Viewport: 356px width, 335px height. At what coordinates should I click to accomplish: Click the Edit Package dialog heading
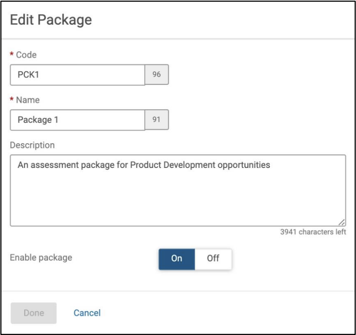point(51,20)
